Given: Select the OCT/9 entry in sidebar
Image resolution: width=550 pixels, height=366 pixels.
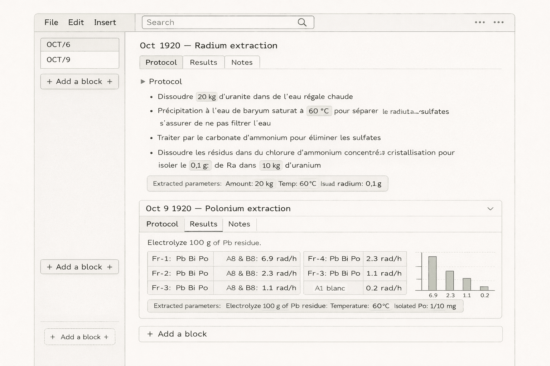Looking at the screenshot, I should point(79,60).
